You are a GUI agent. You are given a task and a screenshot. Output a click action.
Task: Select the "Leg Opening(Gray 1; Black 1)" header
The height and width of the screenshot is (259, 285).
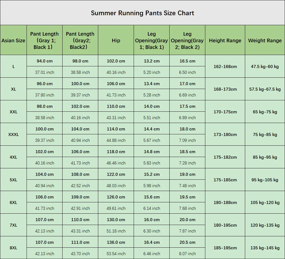click(x=152, y=41)
